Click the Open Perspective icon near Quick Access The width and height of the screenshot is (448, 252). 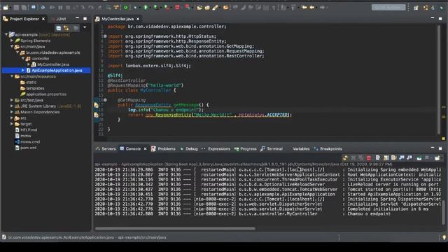(416, 8)
